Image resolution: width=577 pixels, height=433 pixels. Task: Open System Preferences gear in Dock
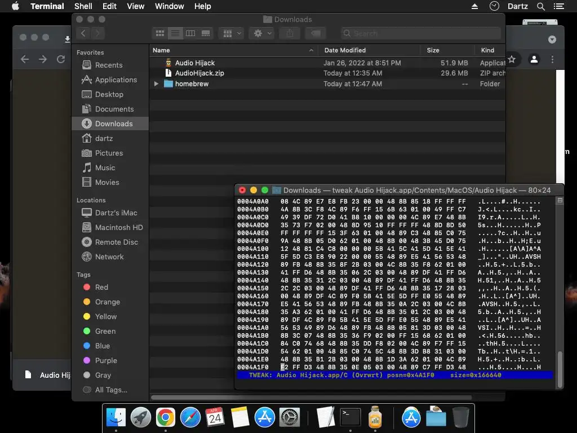290,418
